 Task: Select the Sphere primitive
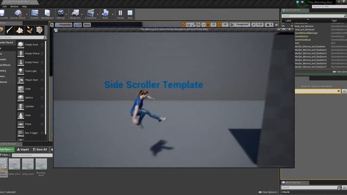[30, 97]
